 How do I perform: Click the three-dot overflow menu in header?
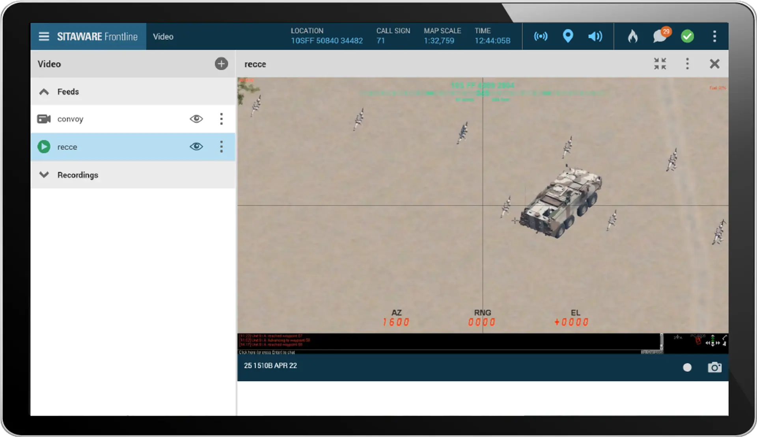(715, 36)
